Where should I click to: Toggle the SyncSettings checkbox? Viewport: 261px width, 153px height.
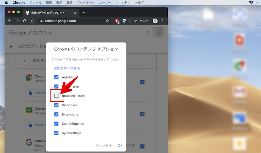[x=56, y=133]
